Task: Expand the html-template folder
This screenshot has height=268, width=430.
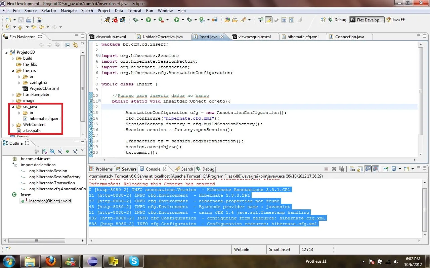Action: pyautogui.click(x=13, y=95)
